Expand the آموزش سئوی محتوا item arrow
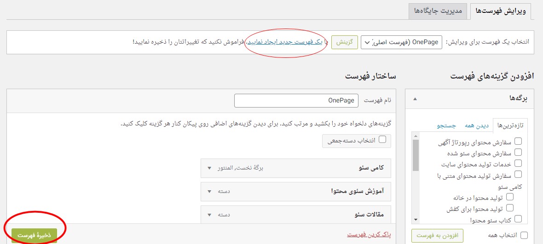Screen dimensions: 543x244 point(209,192)
